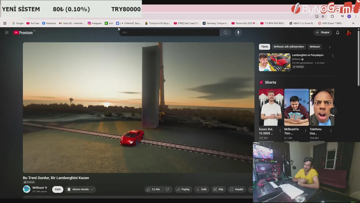Open İtemsatış: Türkiye'ni bookmark
360x203 pixels.
click(215, 23)
